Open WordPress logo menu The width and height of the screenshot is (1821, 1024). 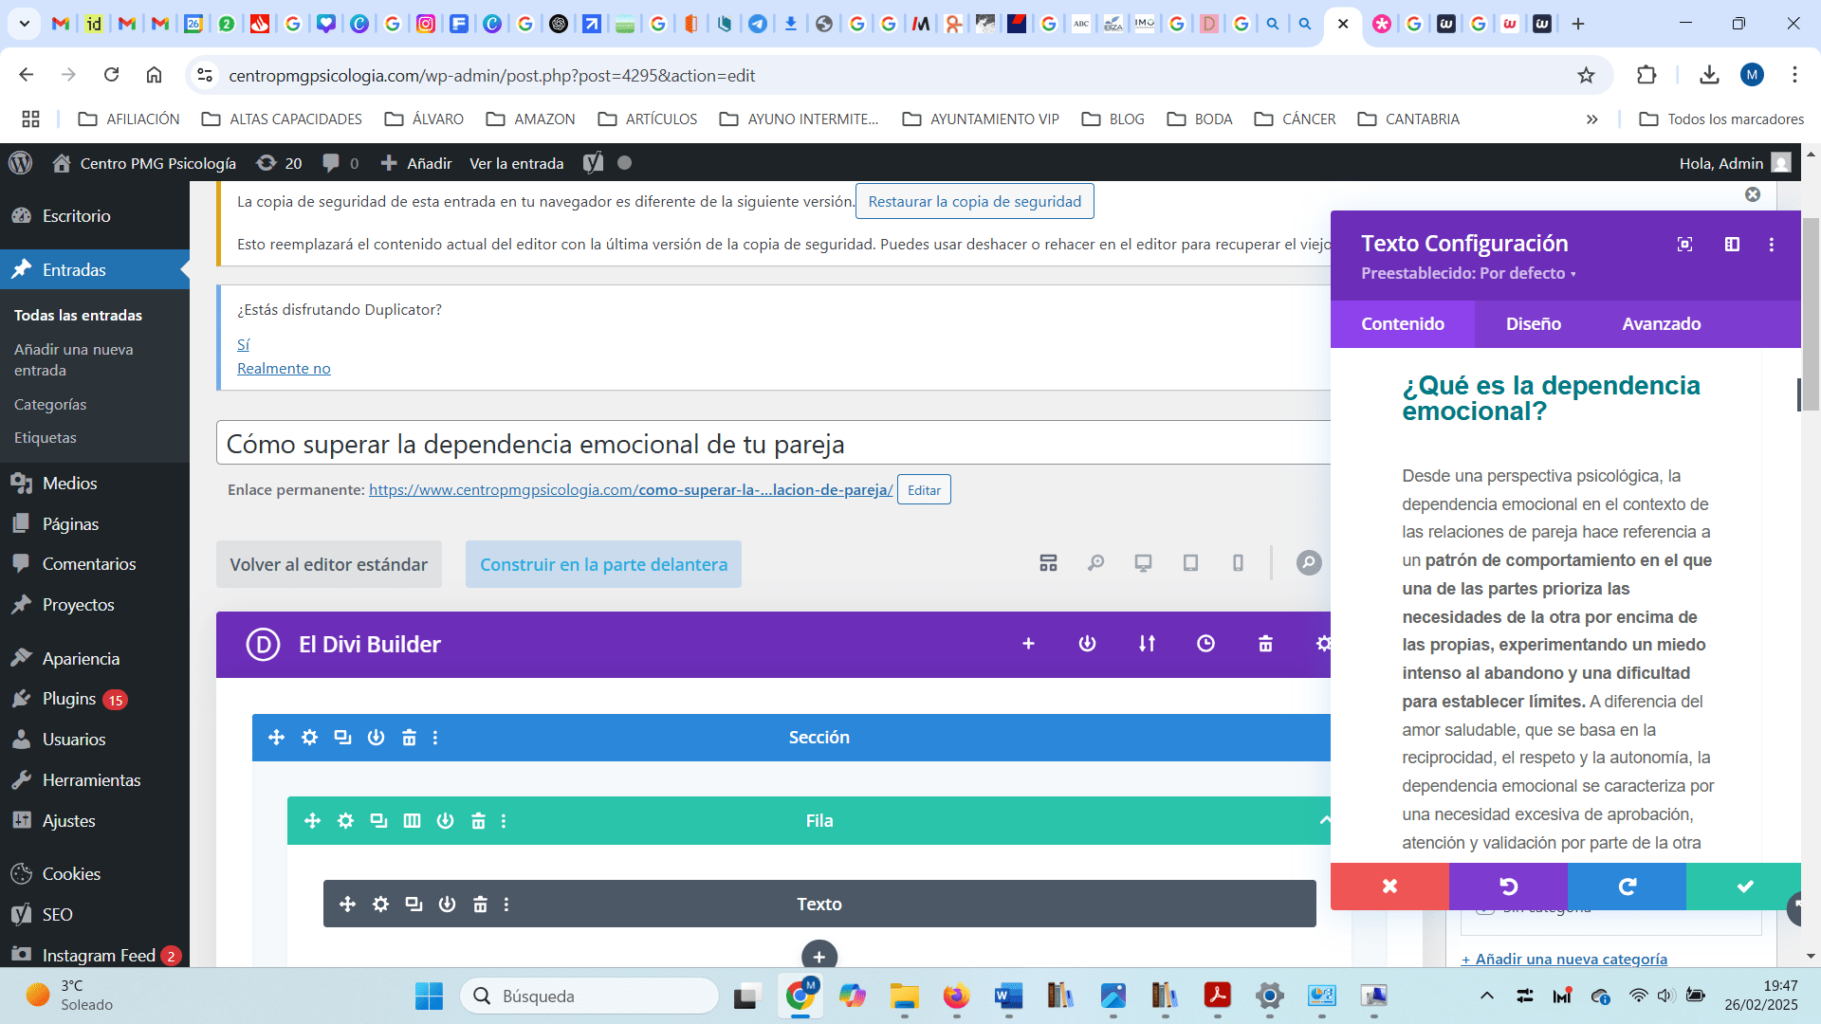20,163
